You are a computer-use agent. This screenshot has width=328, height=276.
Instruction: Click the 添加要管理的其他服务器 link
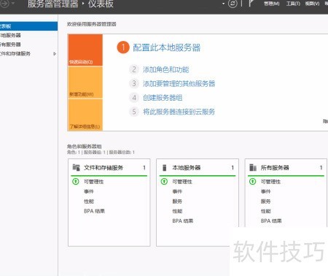[179, 84]
